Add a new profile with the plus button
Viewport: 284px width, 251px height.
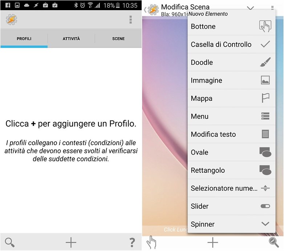tap(71, 243)
